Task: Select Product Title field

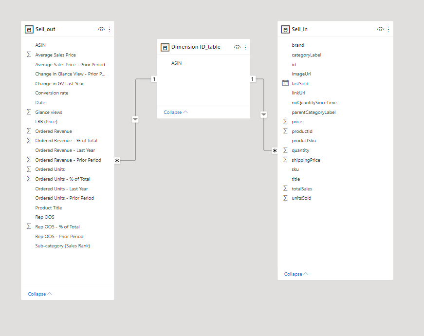Action: (x=48, y=207)
